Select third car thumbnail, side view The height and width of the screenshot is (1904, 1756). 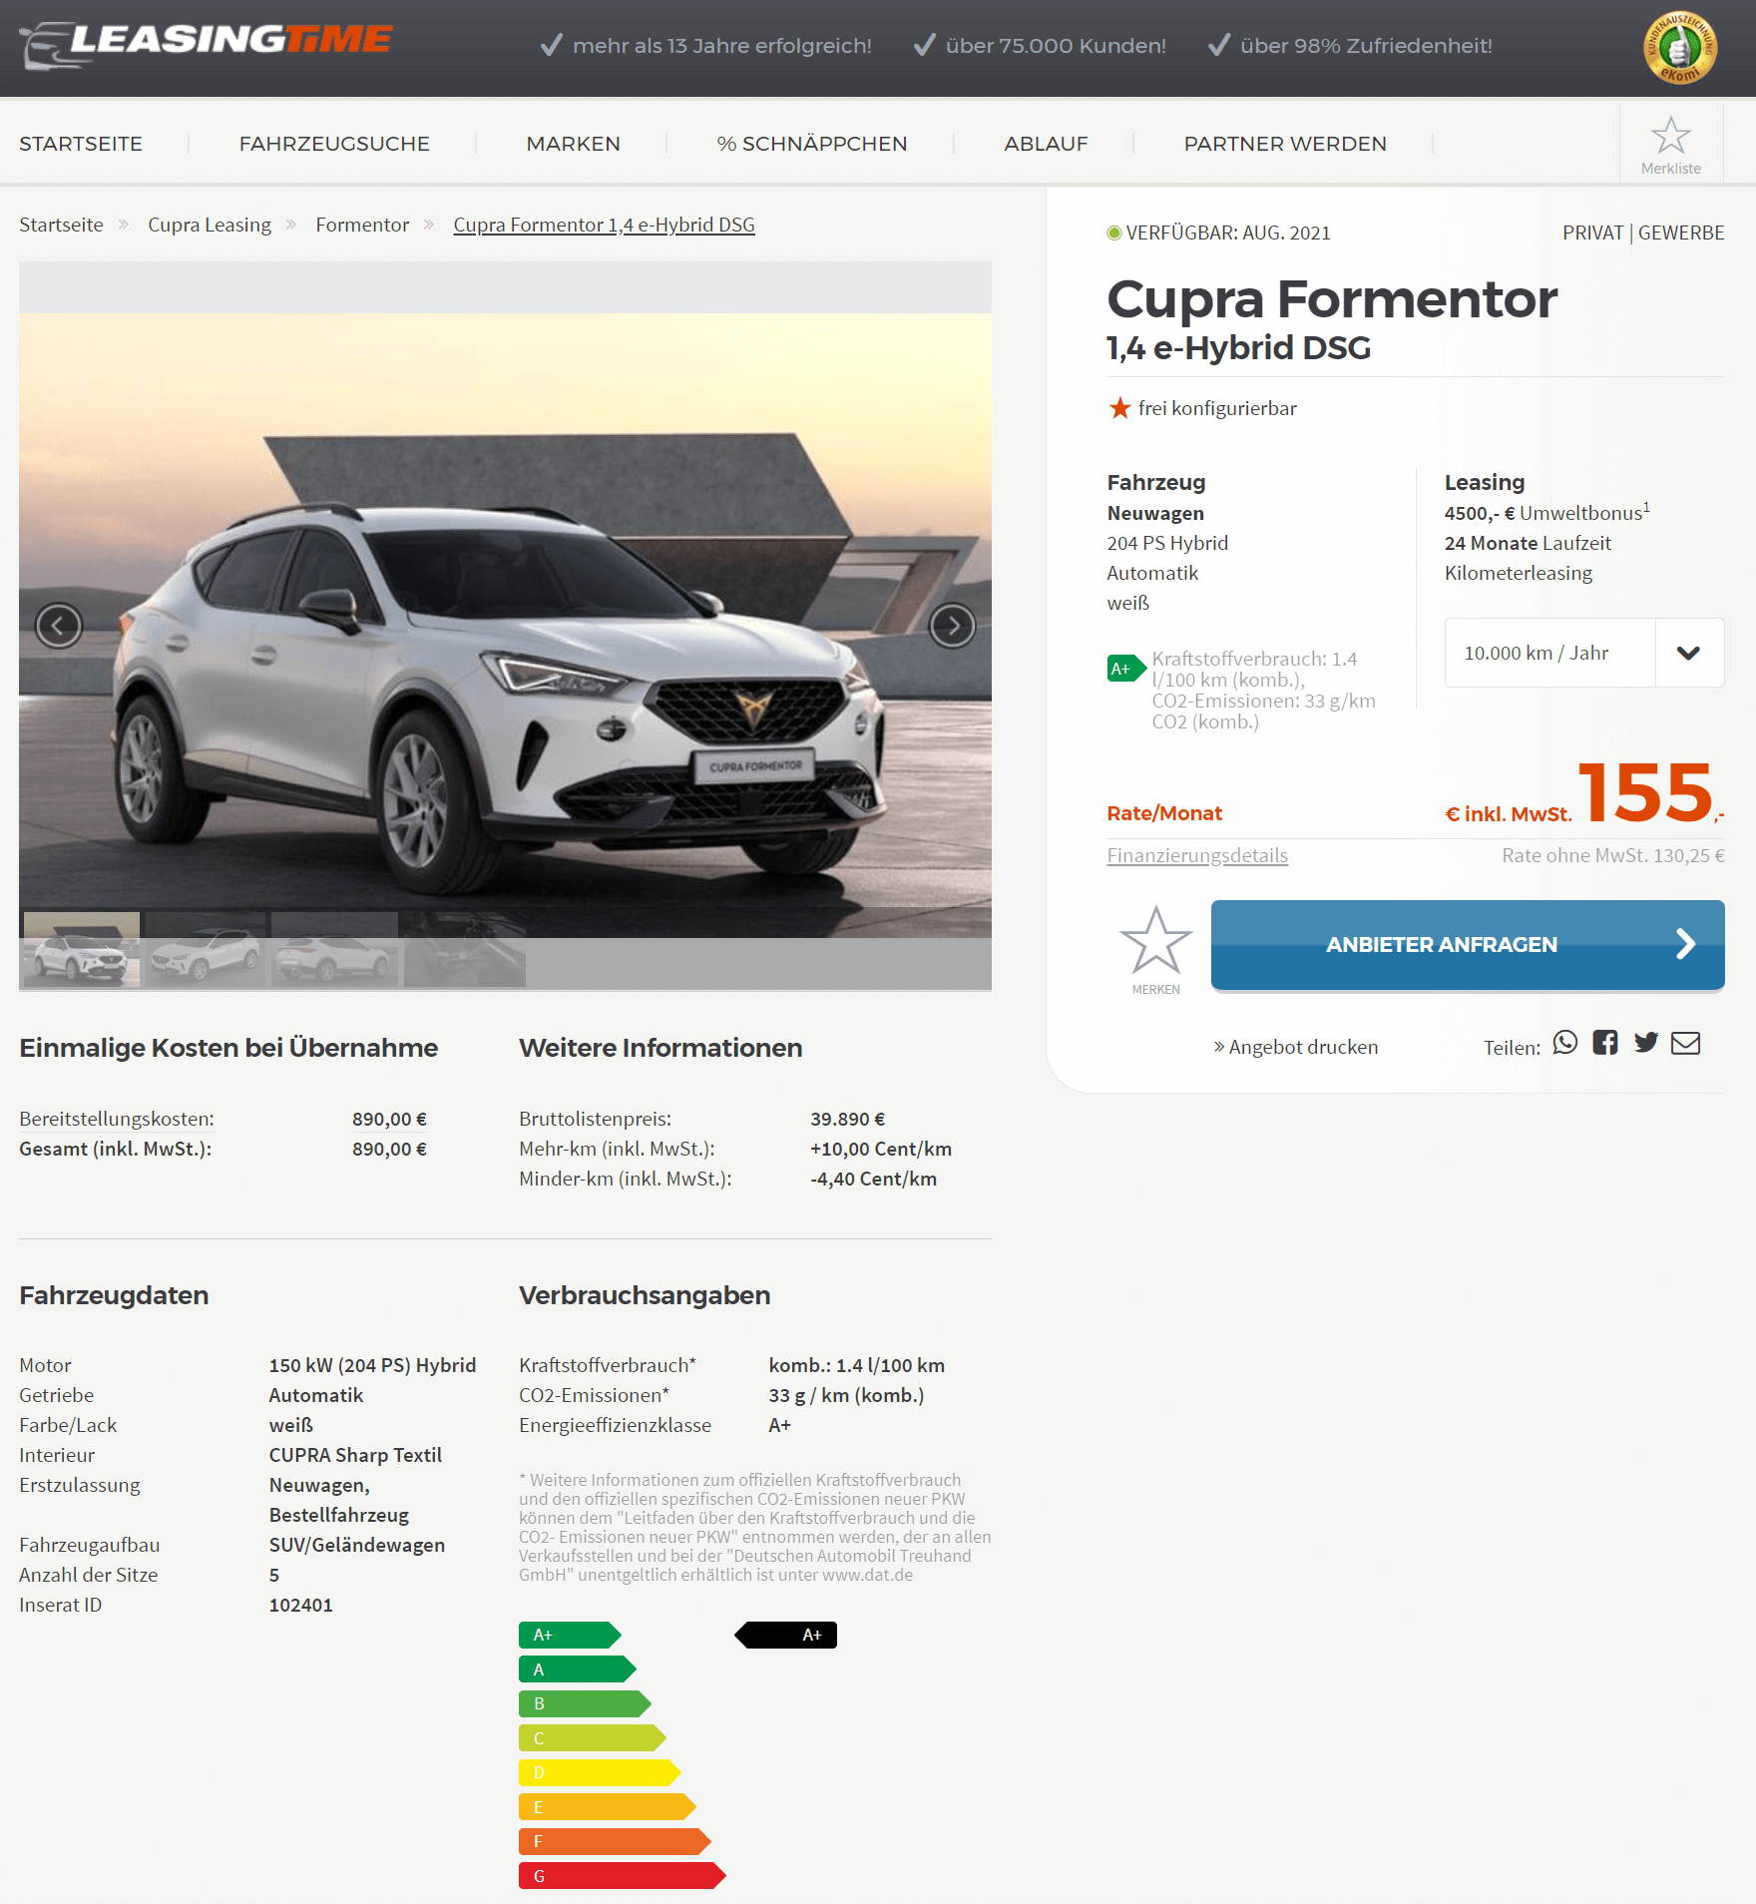(x=335, y=949)
